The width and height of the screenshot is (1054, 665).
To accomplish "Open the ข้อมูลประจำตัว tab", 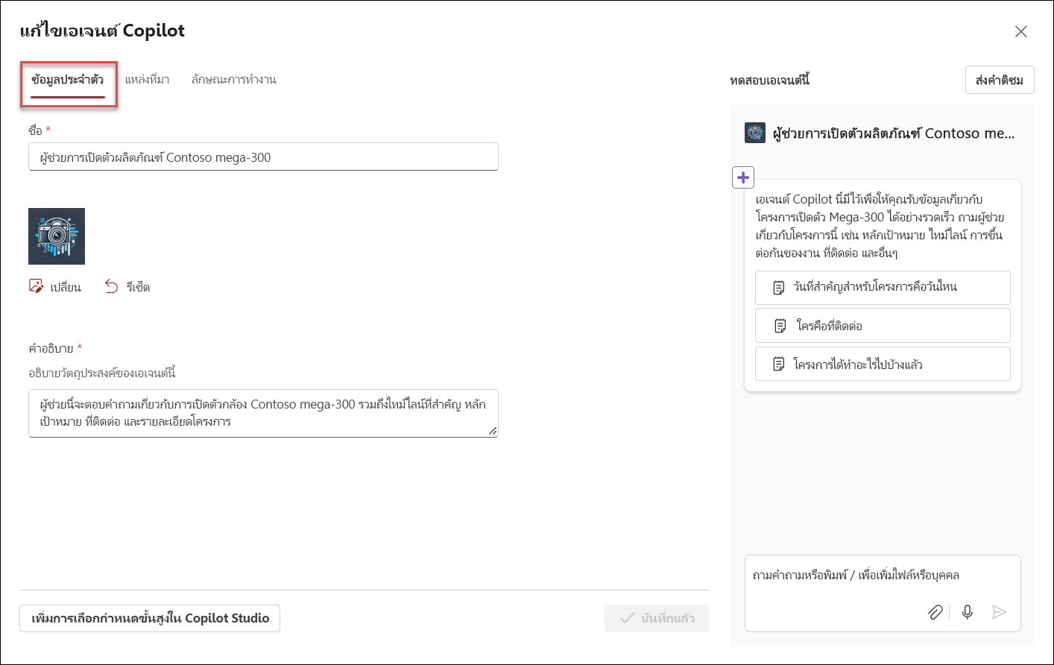I will [68, 80].
